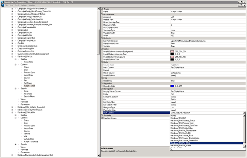
Task: Select the Vehicle RSN tree item
Action: 29,139
